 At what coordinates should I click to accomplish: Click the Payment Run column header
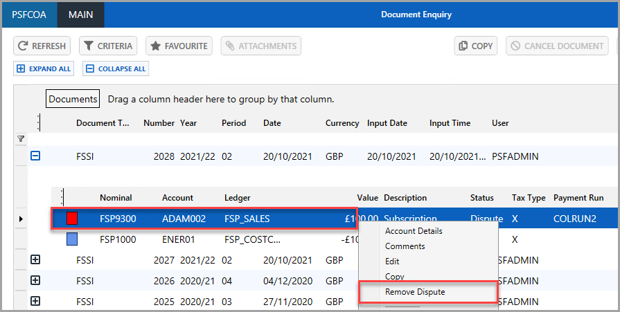578,198
